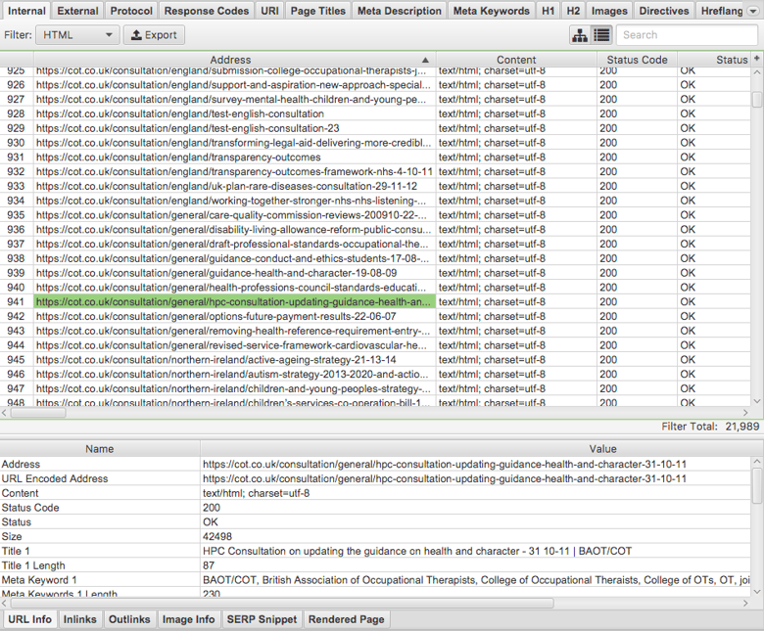Open the Meta Description tab

pyautogui.click(x=399, y=11)
